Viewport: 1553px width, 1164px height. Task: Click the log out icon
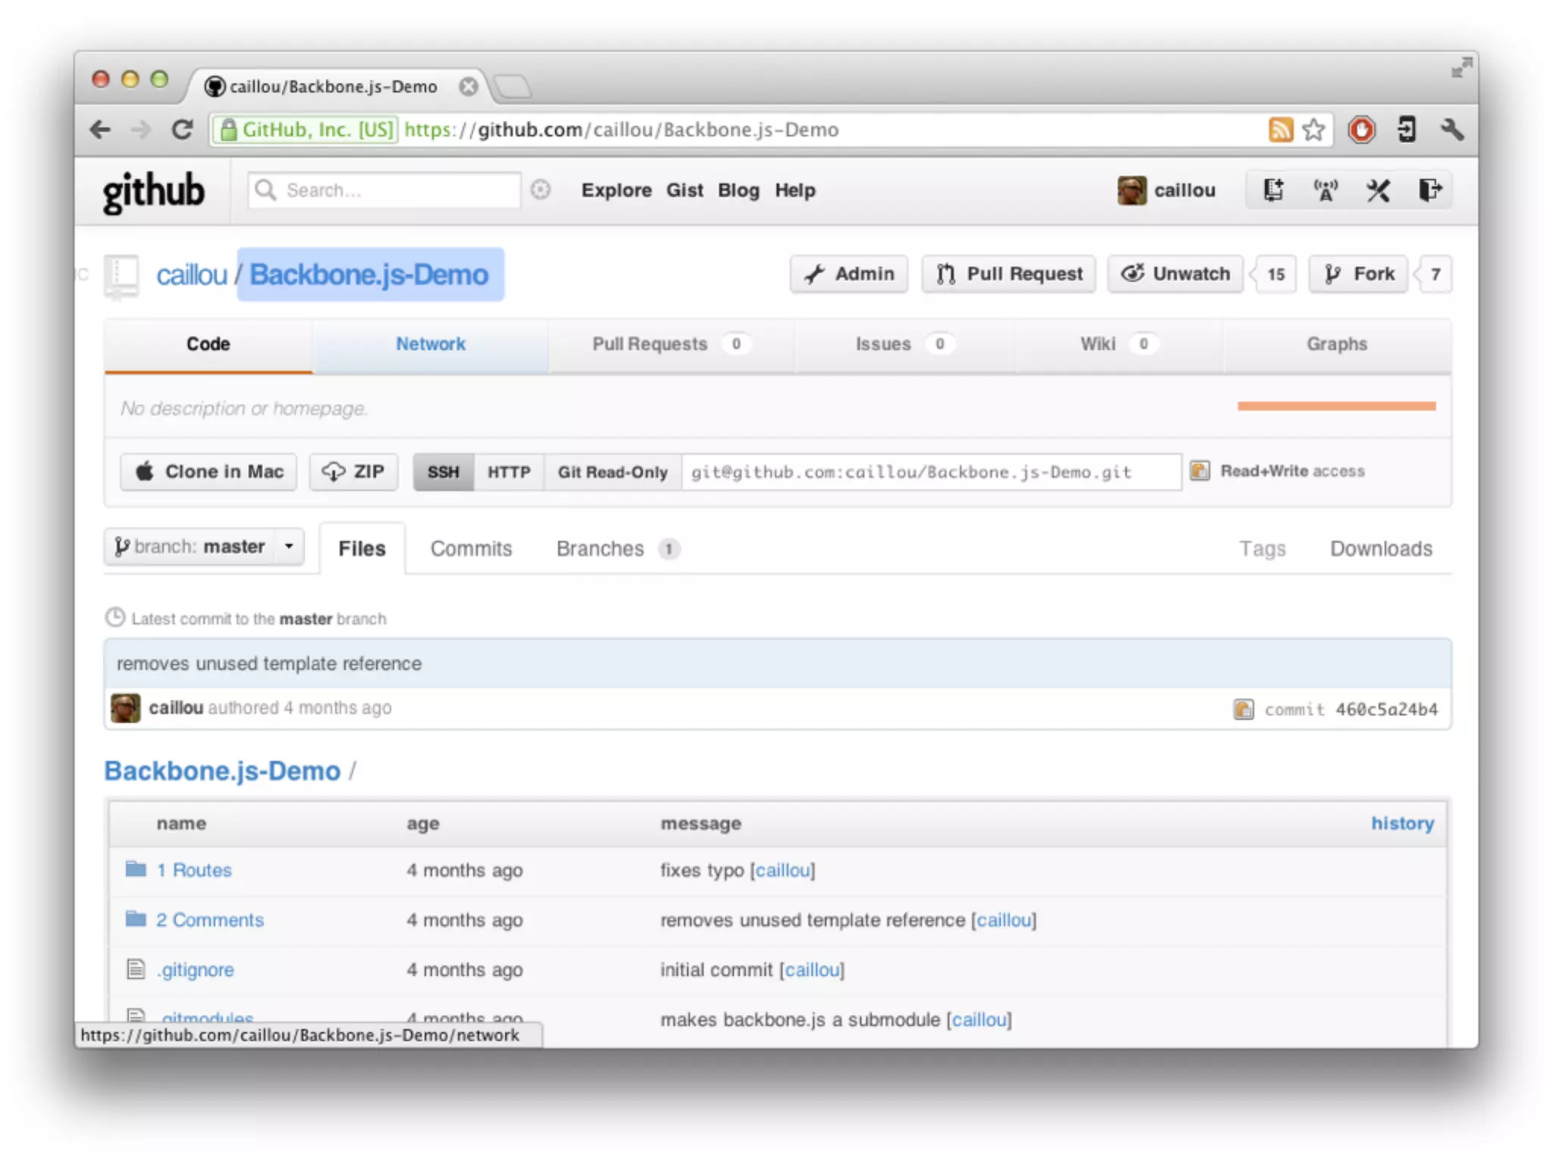tap(1429, 190)
